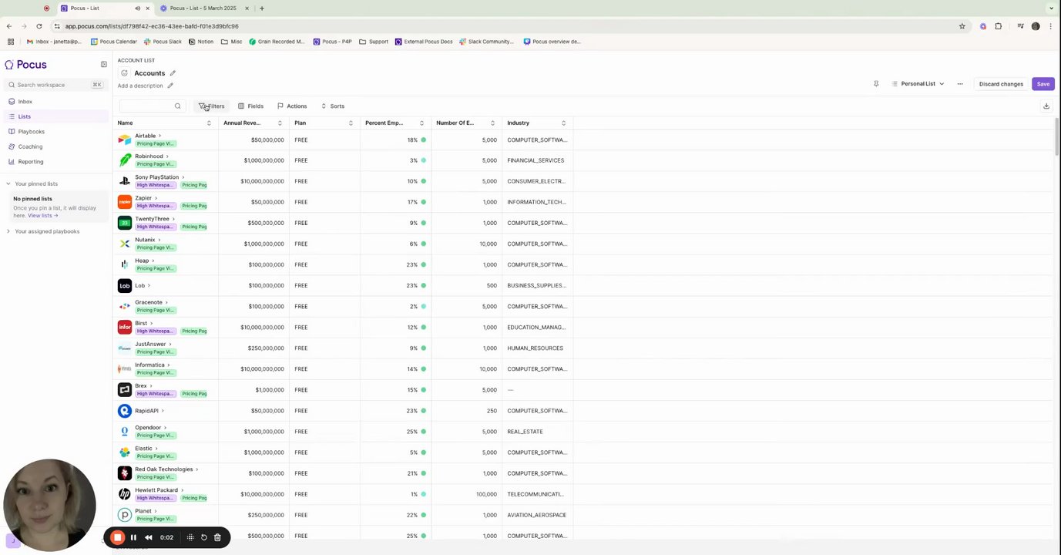Open the Filters panel
The image size is (1061, 555).
212,106
